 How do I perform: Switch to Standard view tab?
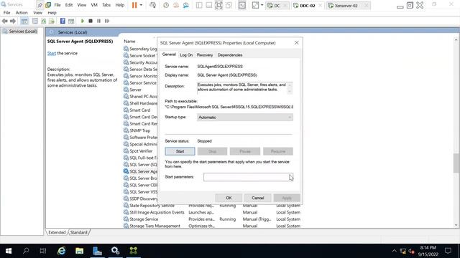click(x=78, y=232)
